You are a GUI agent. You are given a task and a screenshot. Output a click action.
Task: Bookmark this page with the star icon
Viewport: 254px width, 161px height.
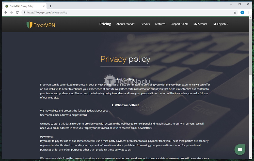(x=235, y=12)
